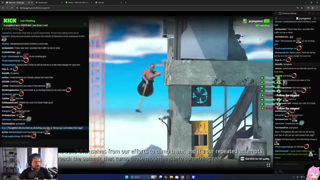Open the page zoom control
Viewport: 320px width, 180px height.
point(298,8)
